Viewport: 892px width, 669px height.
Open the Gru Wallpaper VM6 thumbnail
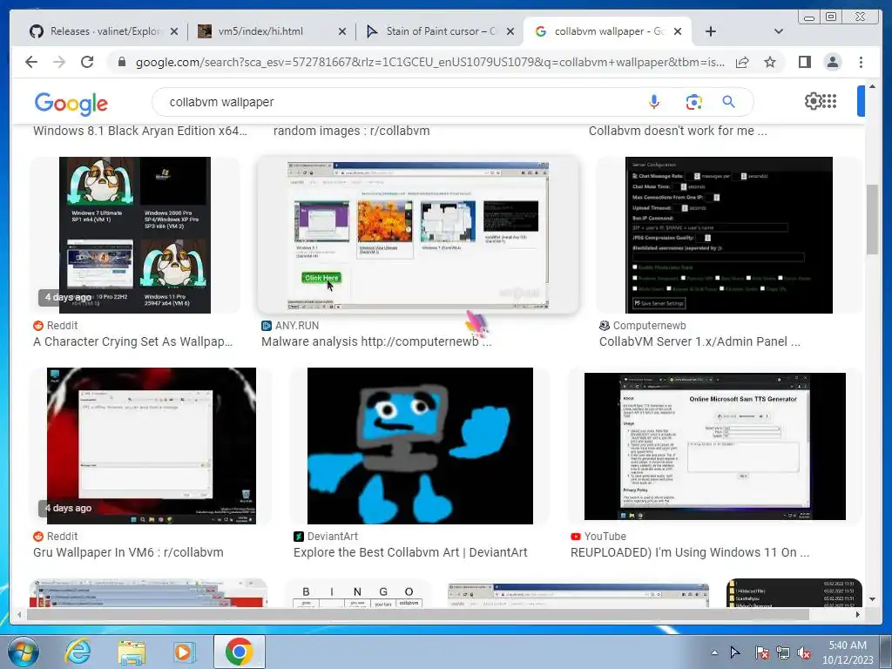152,446
